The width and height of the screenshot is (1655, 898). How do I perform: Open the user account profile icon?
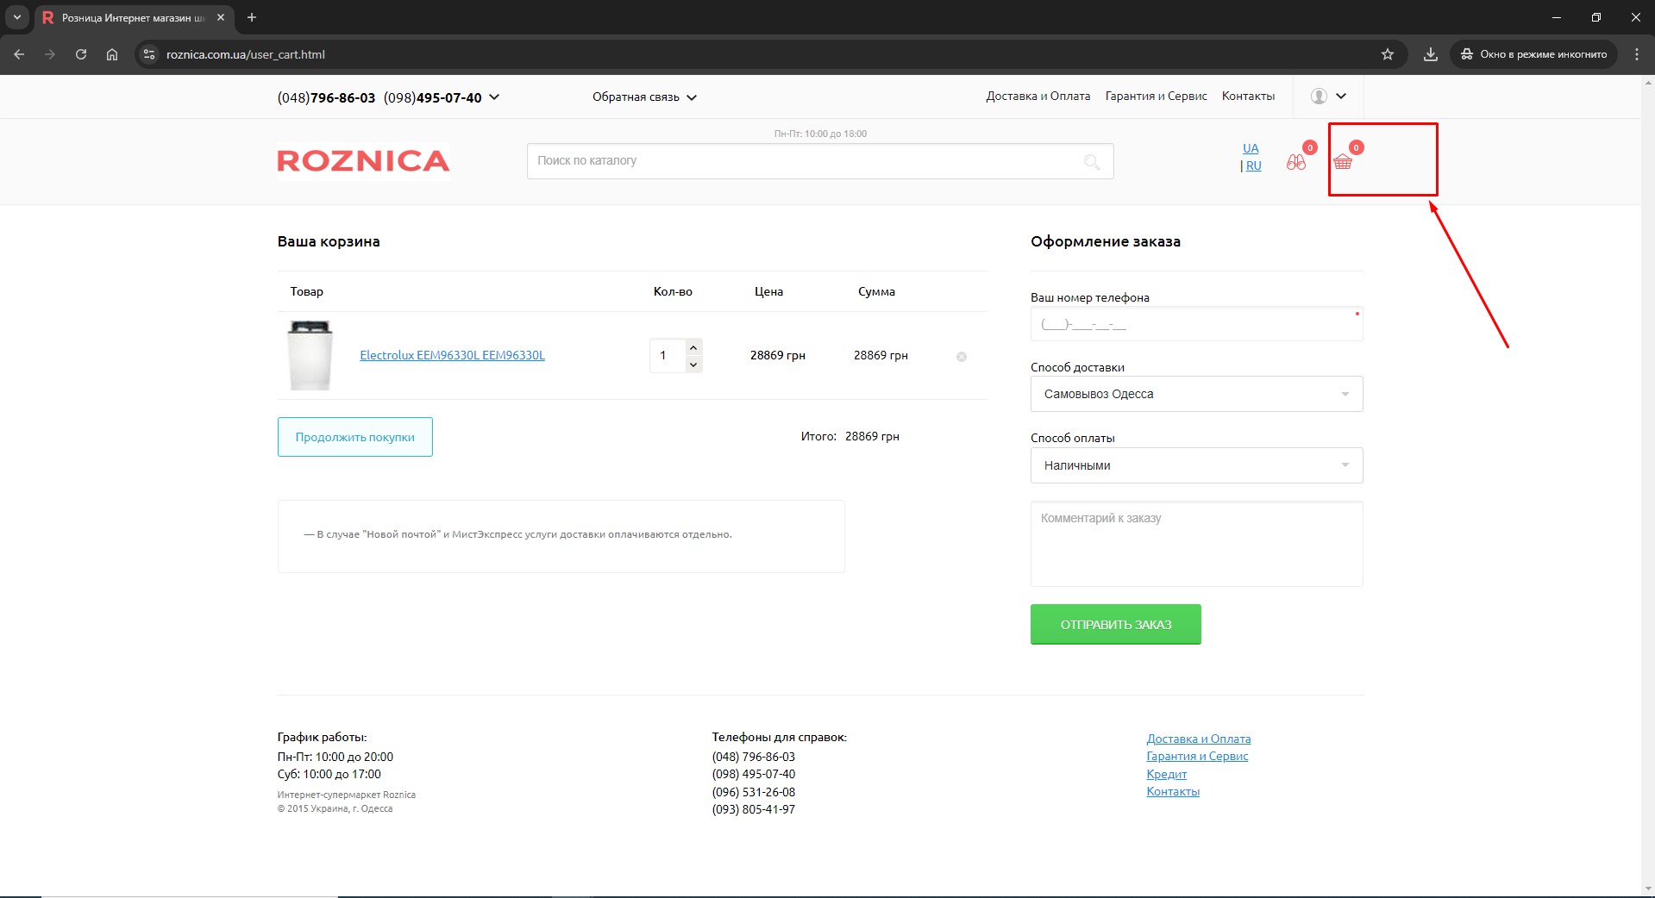(1319, 97)
